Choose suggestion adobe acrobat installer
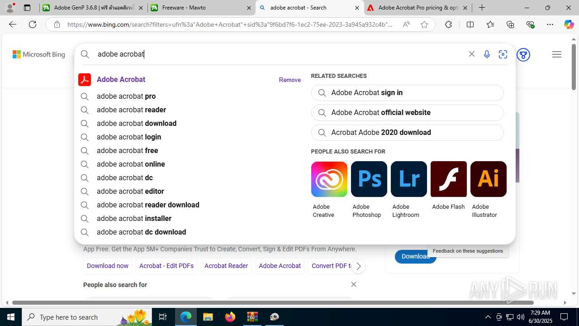579x326 pixels. point(134,218)
